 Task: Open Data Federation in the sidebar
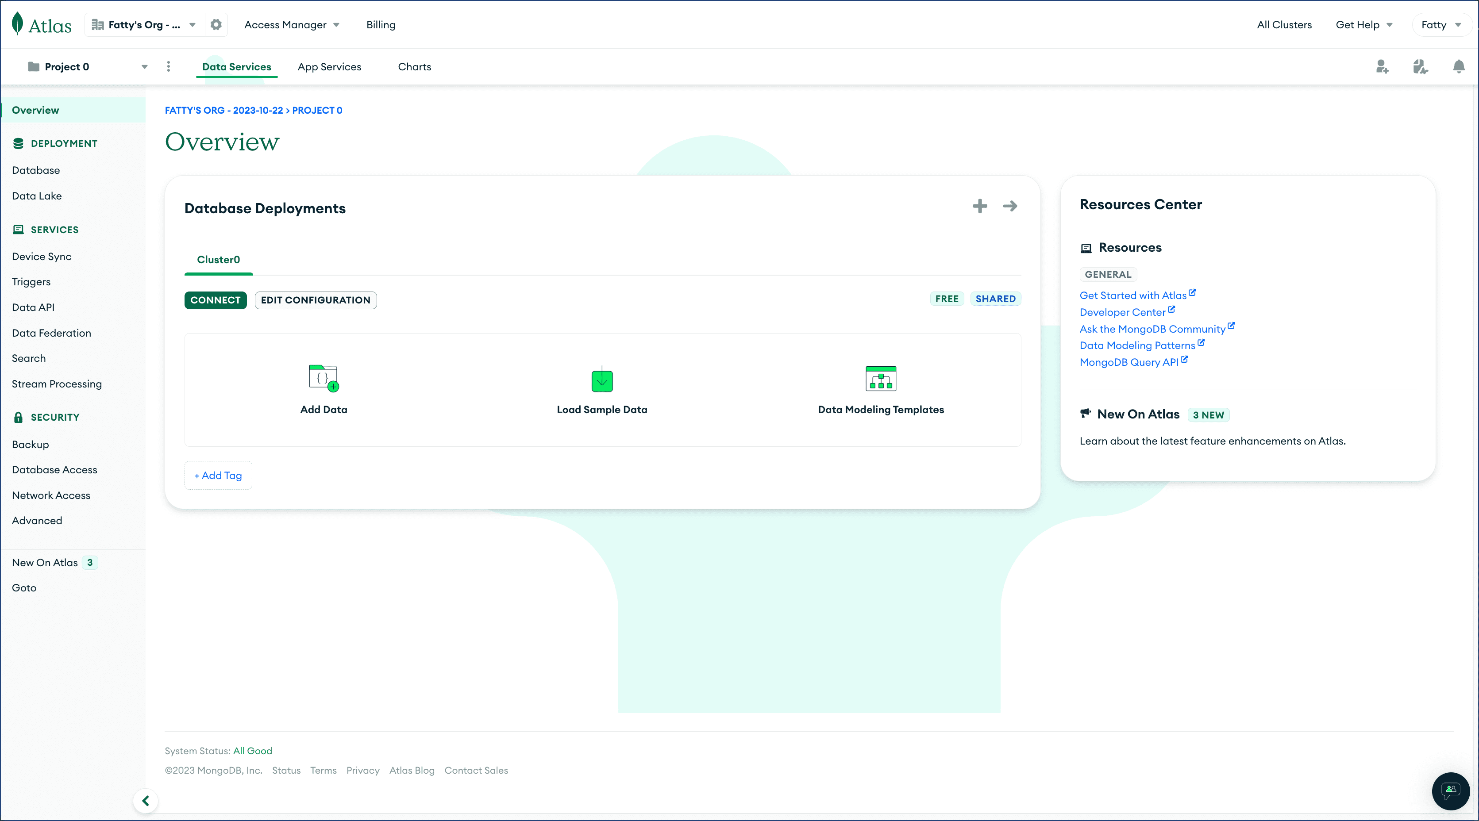[51, 333]
